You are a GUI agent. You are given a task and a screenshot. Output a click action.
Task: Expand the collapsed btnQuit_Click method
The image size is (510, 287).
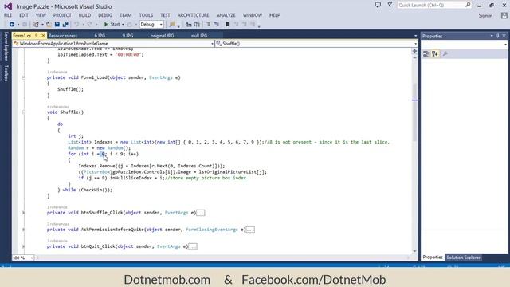(23, 246)
